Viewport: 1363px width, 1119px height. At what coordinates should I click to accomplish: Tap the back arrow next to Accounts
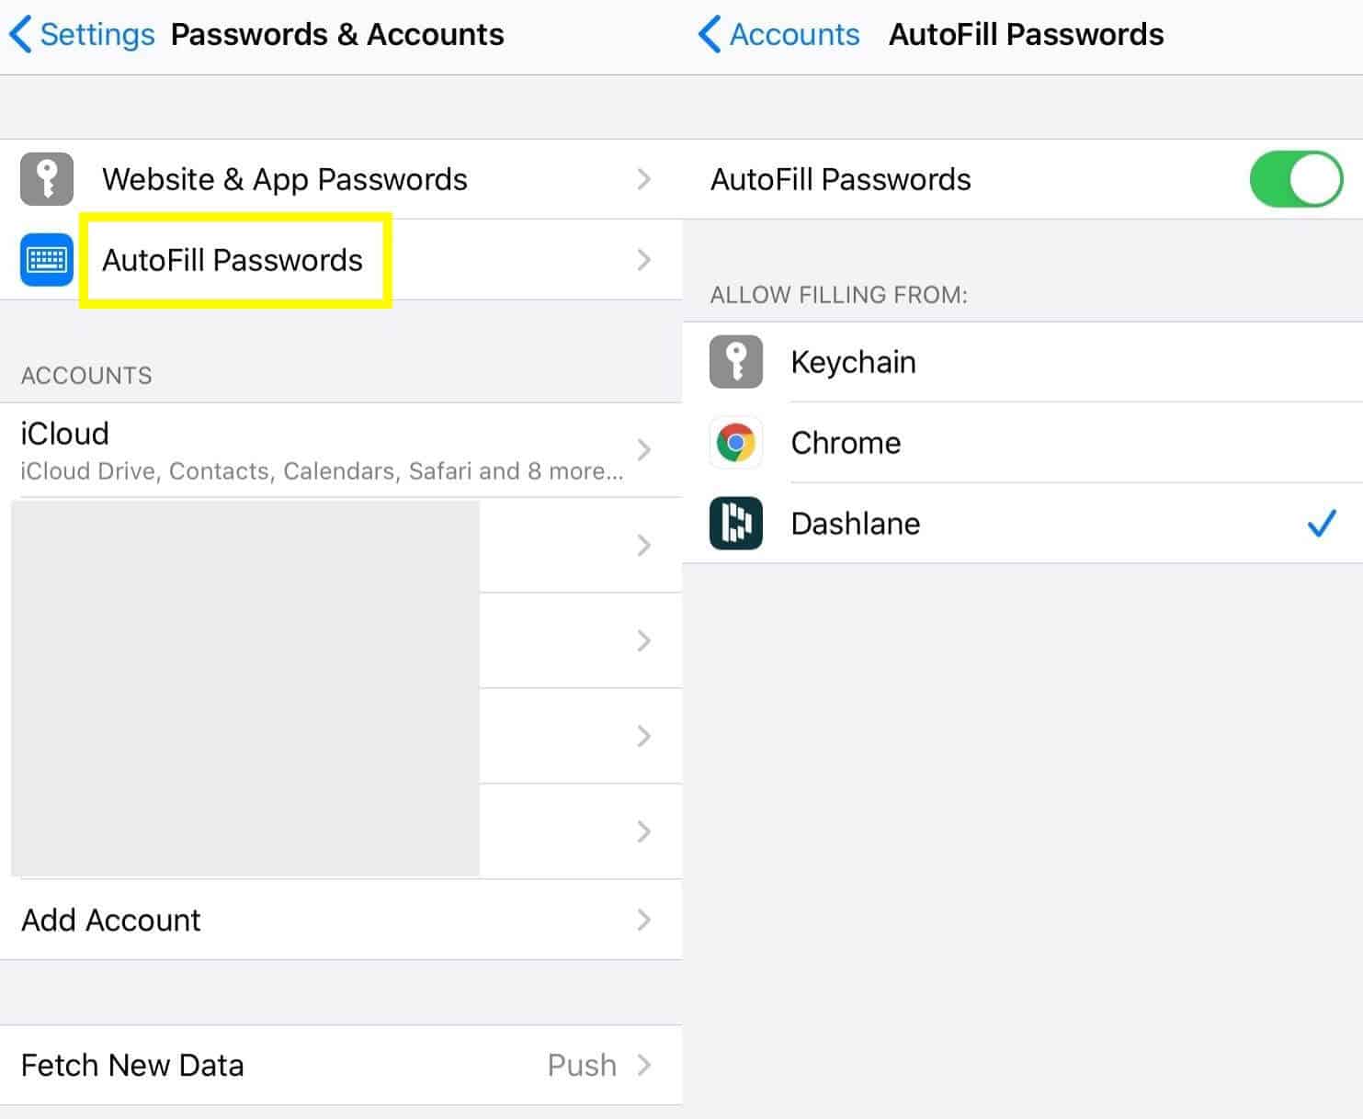(710, 35)
